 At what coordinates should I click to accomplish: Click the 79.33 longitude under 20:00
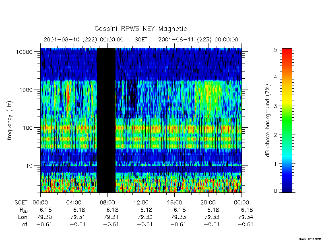(212, 217)
